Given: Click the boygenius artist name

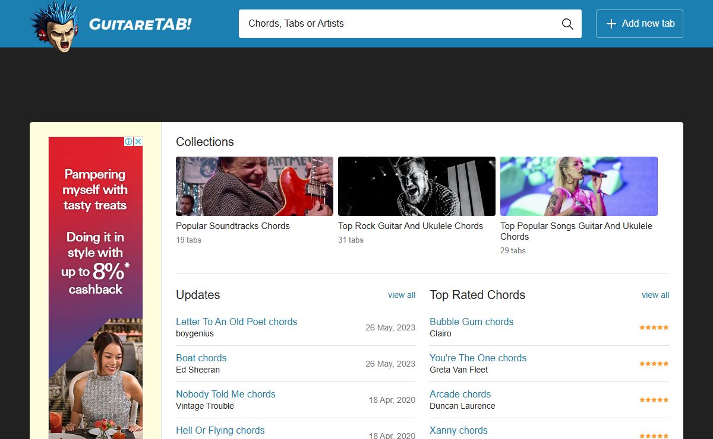Looking at the screenshot, I should point(195,333).
